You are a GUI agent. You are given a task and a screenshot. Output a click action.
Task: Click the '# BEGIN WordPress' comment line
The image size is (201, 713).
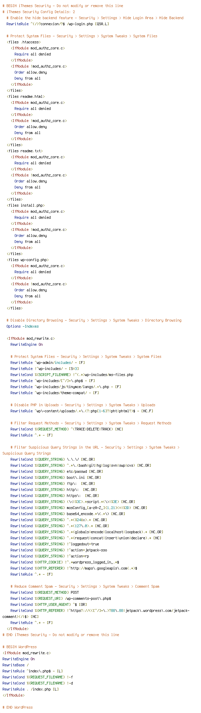pyautogui.click(x=19, y=647)
